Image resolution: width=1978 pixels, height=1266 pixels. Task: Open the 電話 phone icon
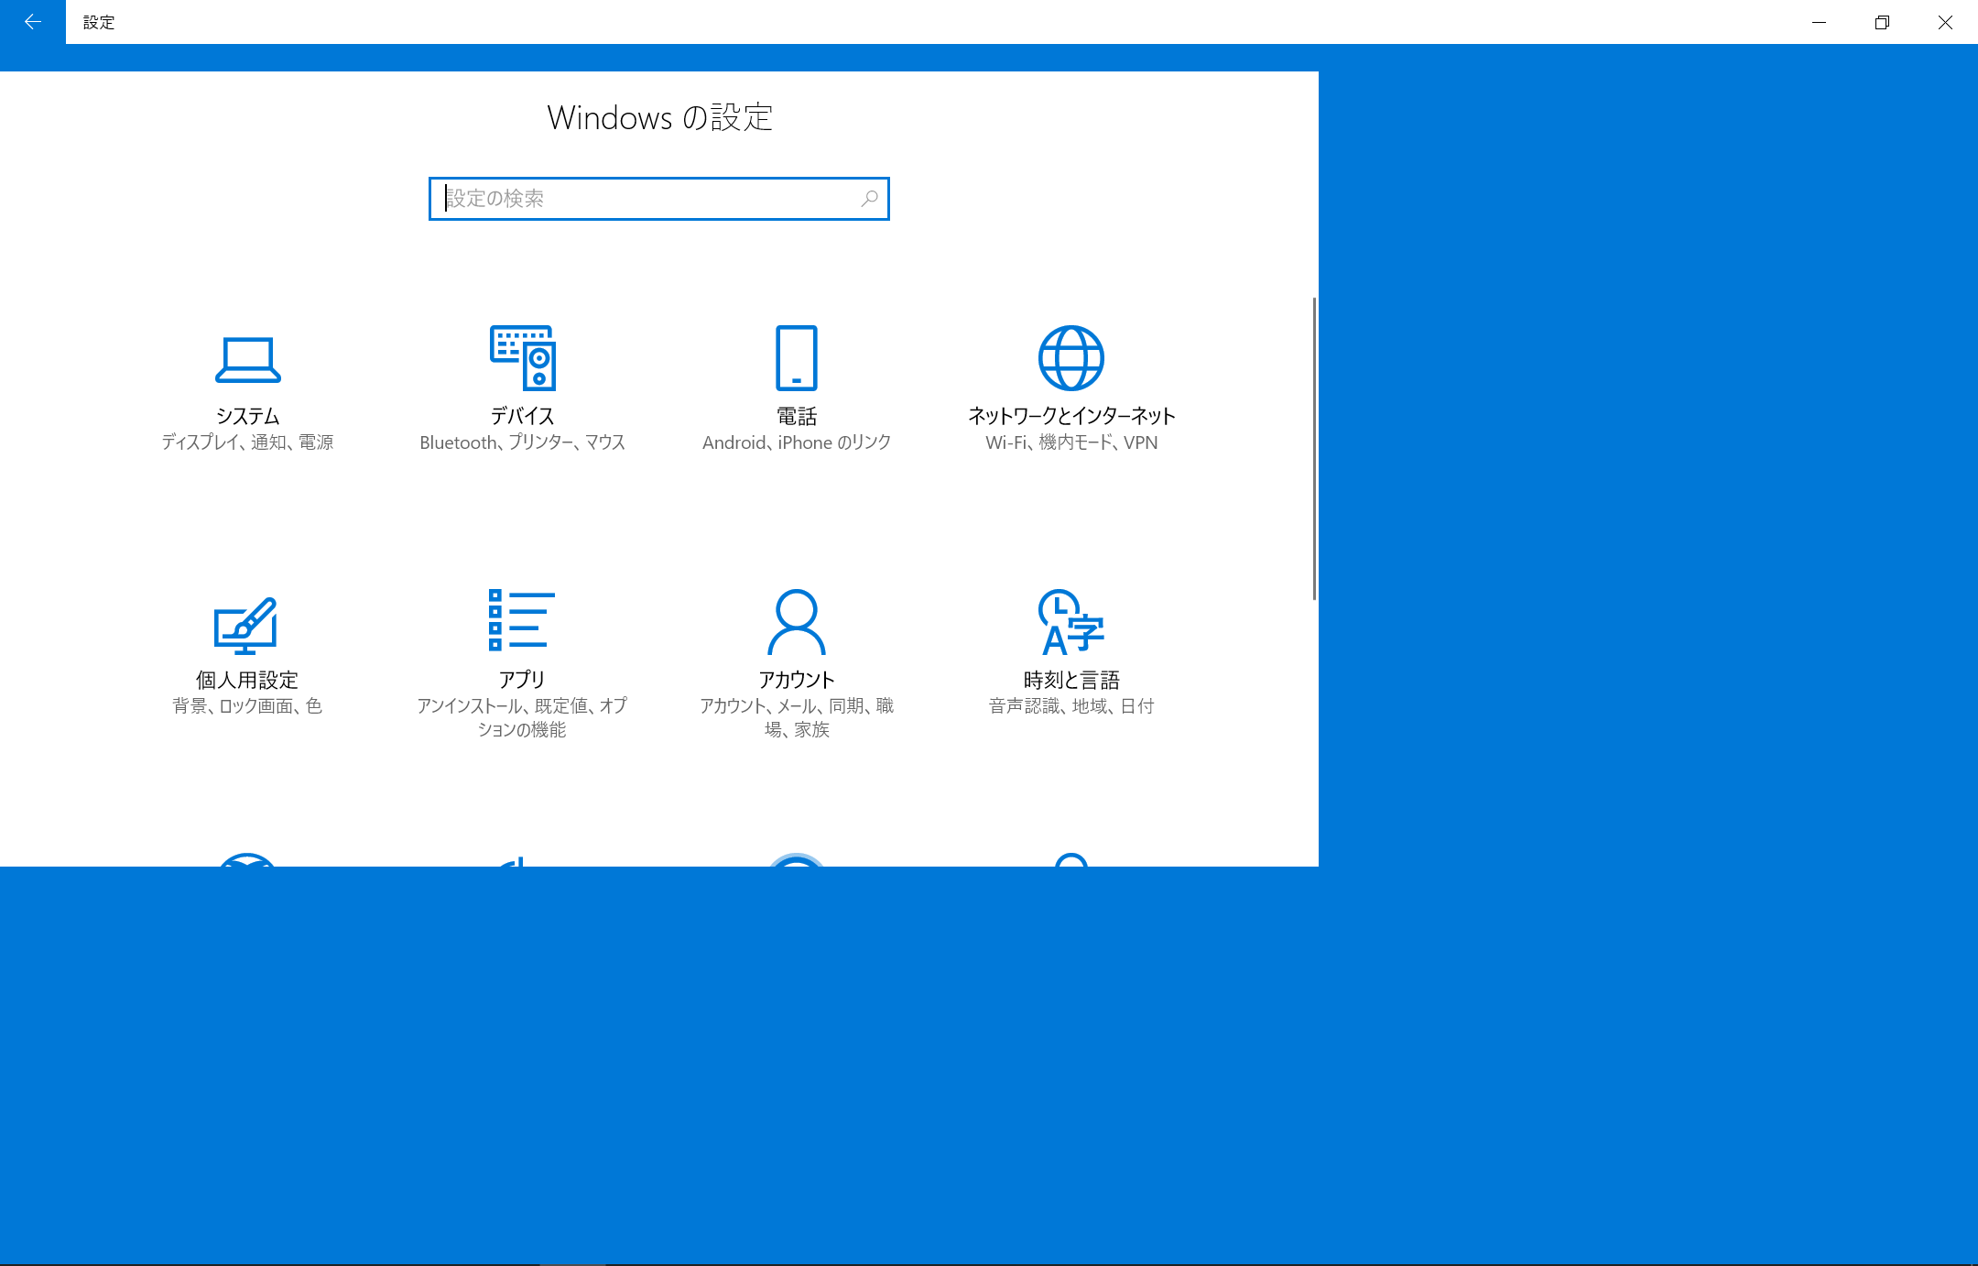coord(797,358)
